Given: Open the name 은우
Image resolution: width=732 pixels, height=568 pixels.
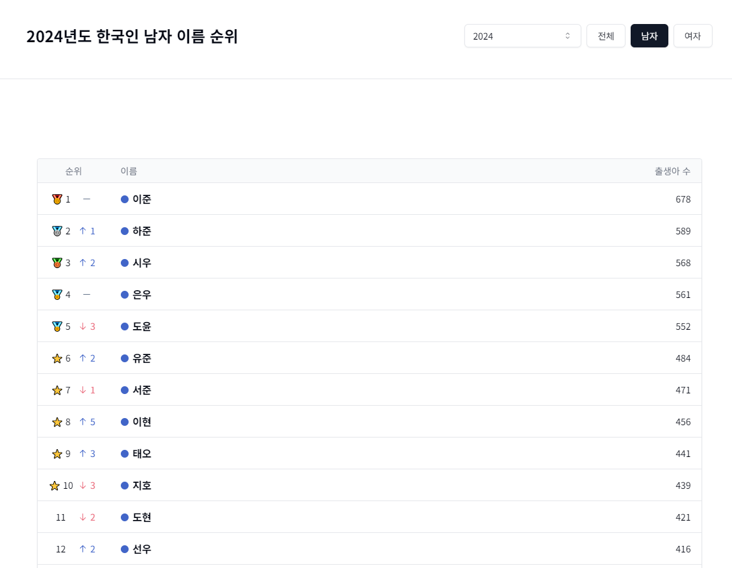Looking at the screenshot, I should (x=142, y=295).
